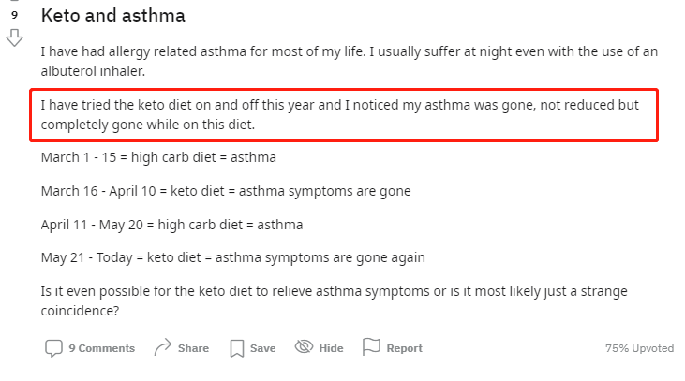The height and width of the screenshot is (381, 685).
Task: Select the Hide text label
Action: click(x=331, y=348)
